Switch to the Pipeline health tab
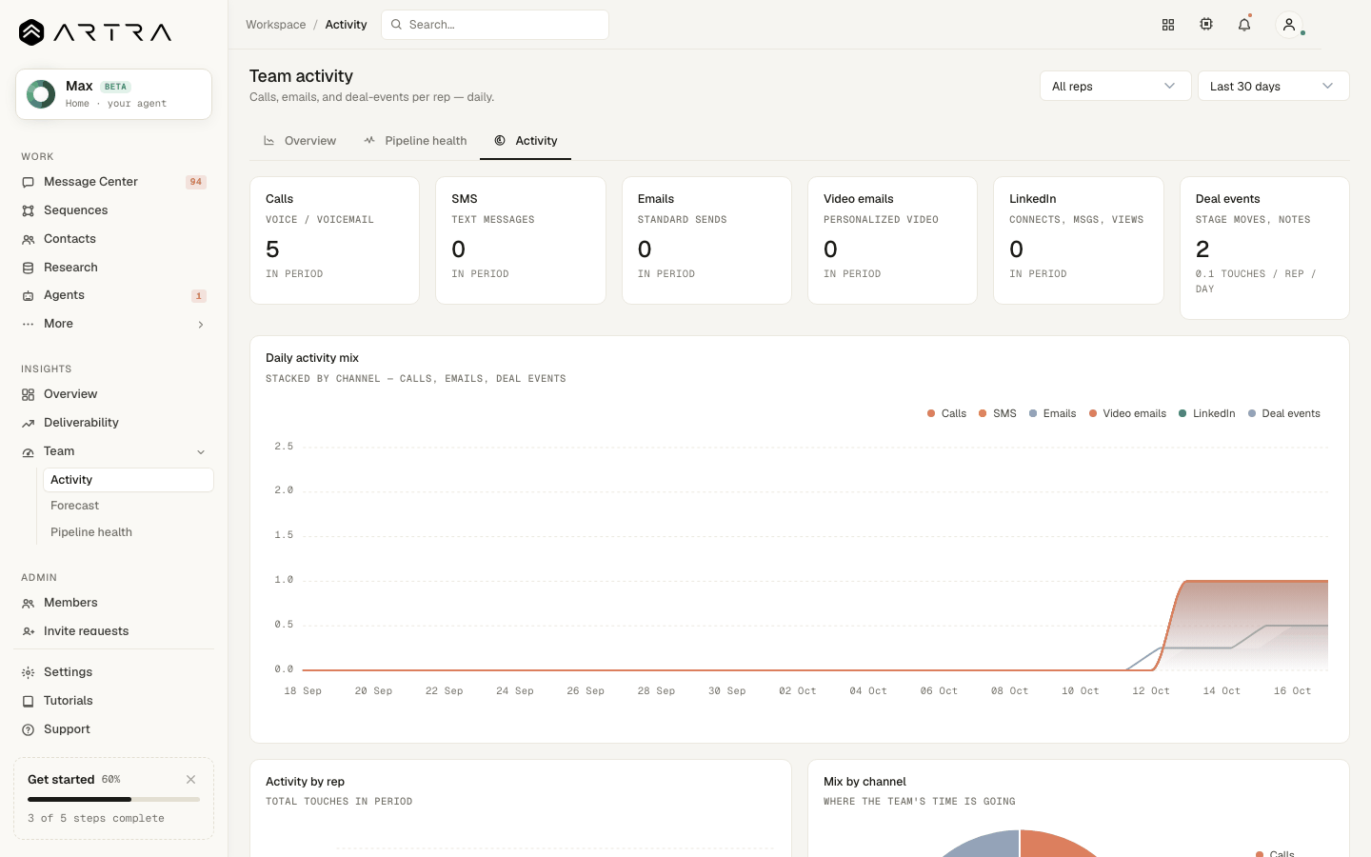1371x857 pixels. pyautogui.click(x=415, y=141)
